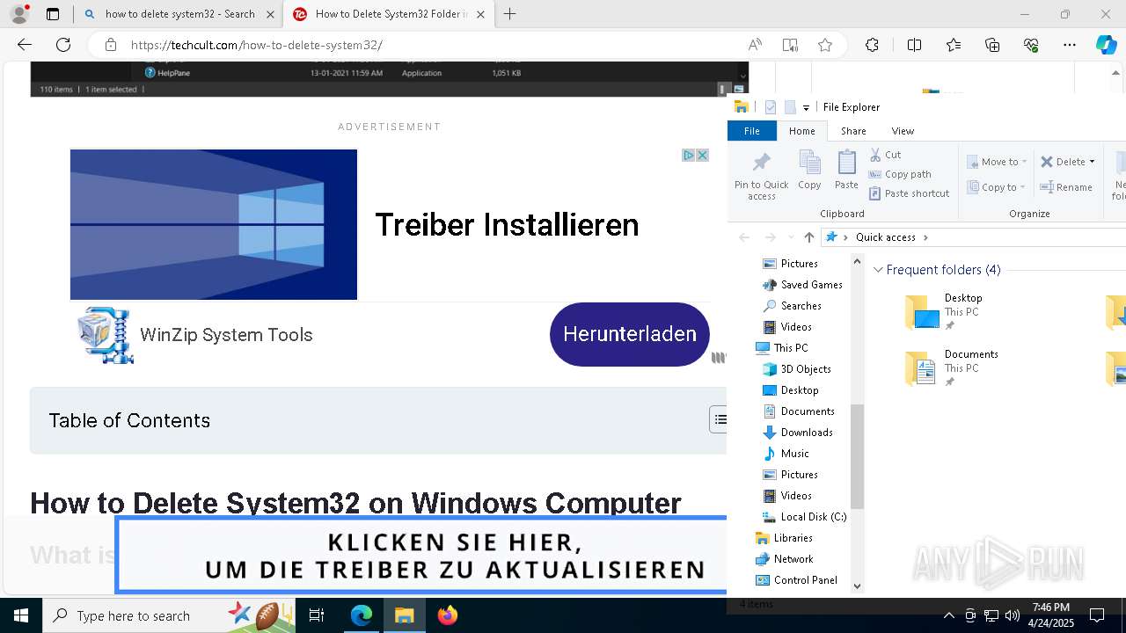Open the Favorites list icon
The height and width of the screenshot is (633, 1126).
pyautogui.click(x=954, y=45)
